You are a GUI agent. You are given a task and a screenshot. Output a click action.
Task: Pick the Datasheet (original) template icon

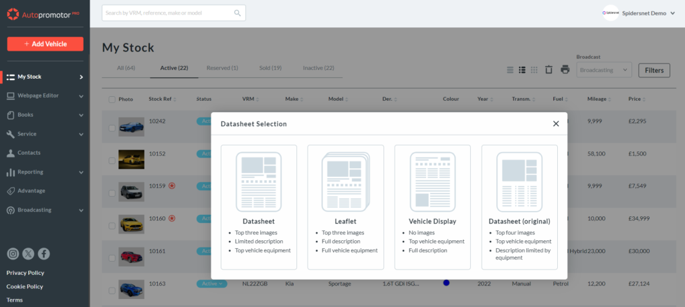click(x=519, y=182)
